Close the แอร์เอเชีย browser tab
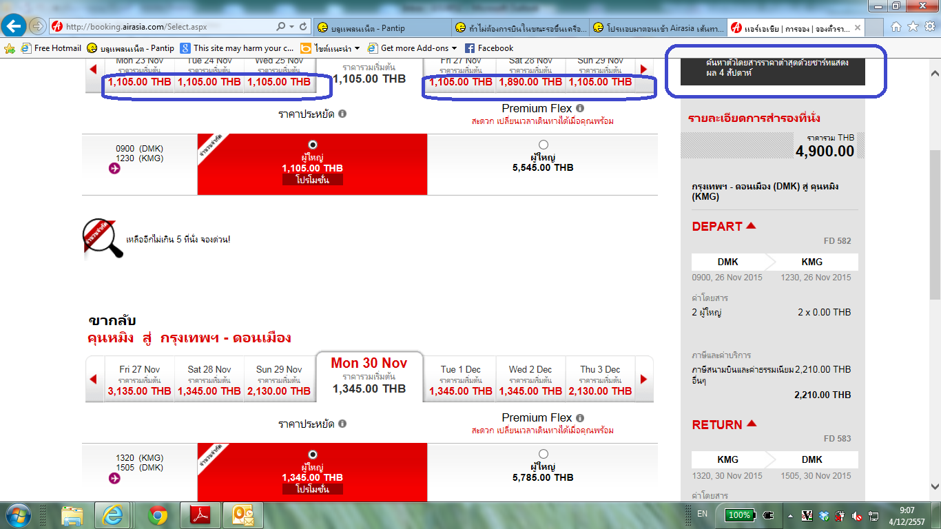 tap(858, 28)
